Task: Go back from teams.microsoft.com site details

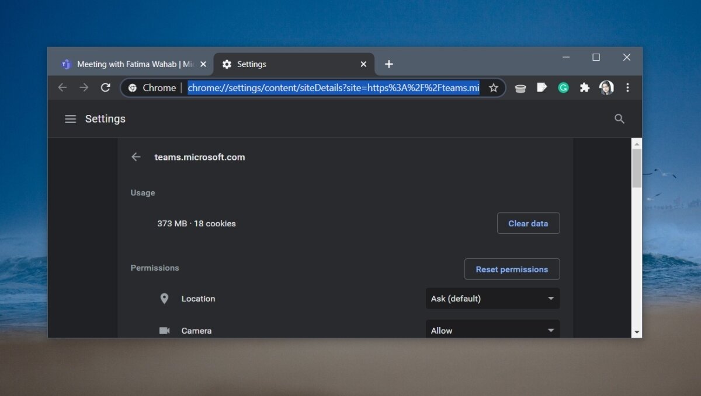Action: point(136,157)
